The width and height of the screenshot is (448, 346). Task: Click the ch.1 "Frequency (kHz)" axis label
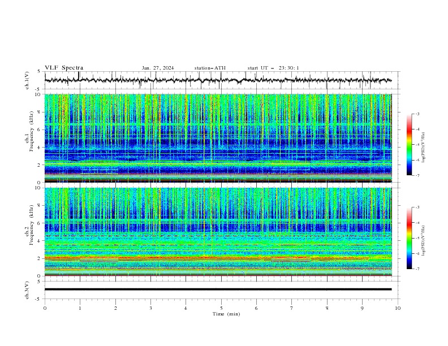pyautogui.click(x=31, y=130)
